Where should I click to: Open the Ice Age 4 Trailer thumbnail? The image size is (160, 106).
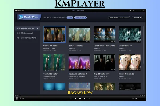(79, 34)
